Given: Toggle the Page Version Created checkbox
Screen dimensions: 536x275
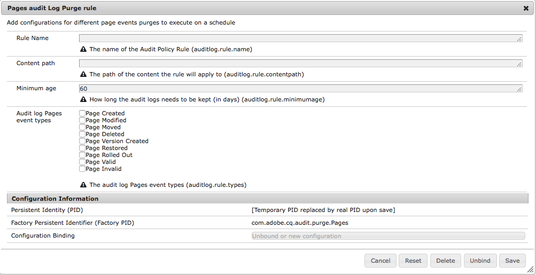Looking at the screenshot, I should point(82,141).
